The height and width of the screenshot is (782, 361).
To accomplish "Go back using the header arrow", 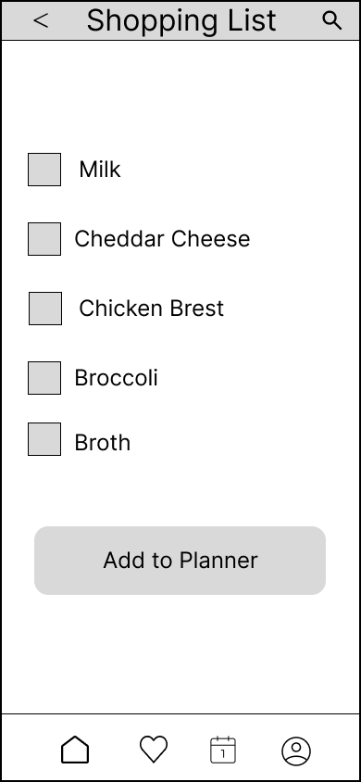I will (x=41, y=20).
